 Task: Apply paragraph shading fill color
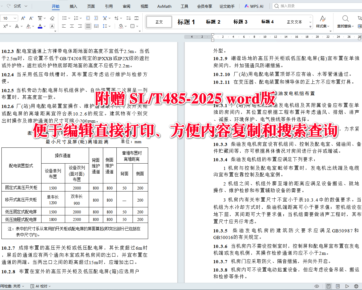pos(121,26)
